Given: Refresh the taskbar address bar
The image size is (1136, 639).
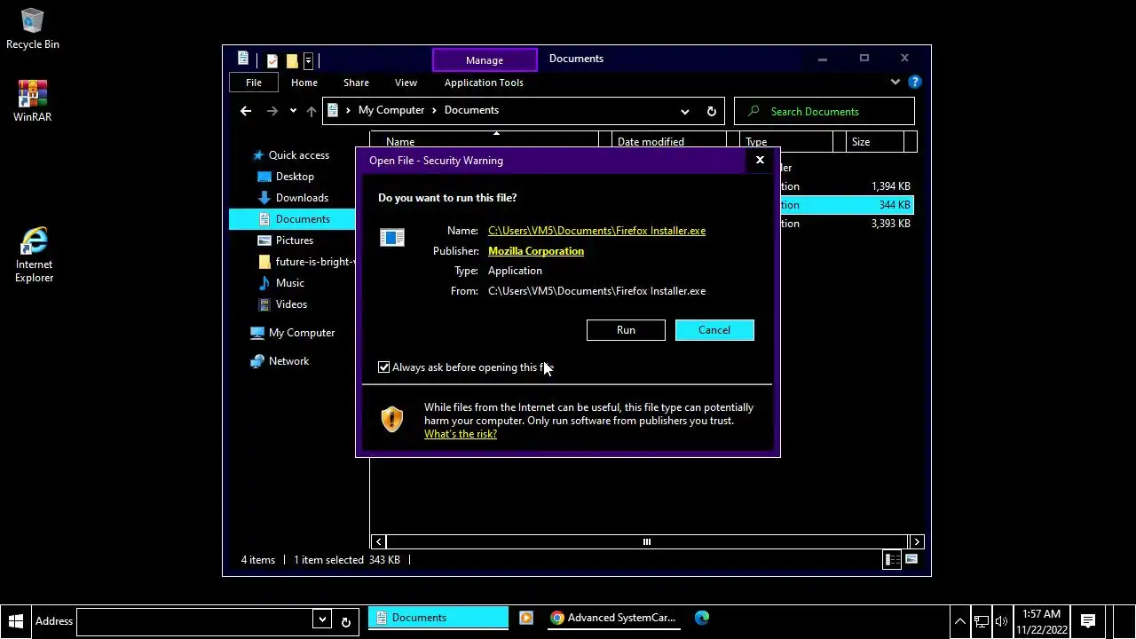Looking at the screenshot, I should coord(346,621).
